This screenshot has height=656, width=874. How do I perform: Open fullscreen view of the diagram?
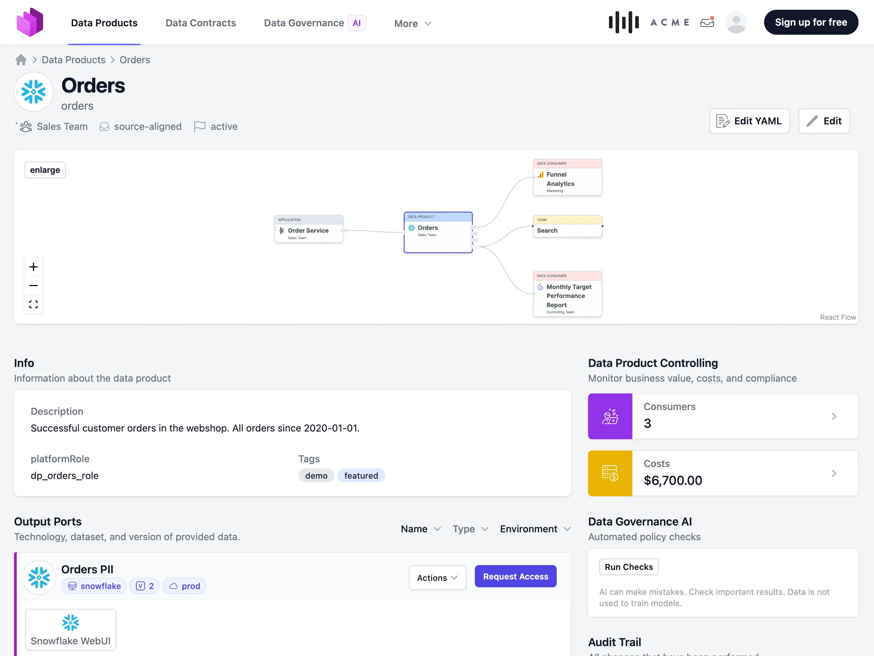[33, 304]
